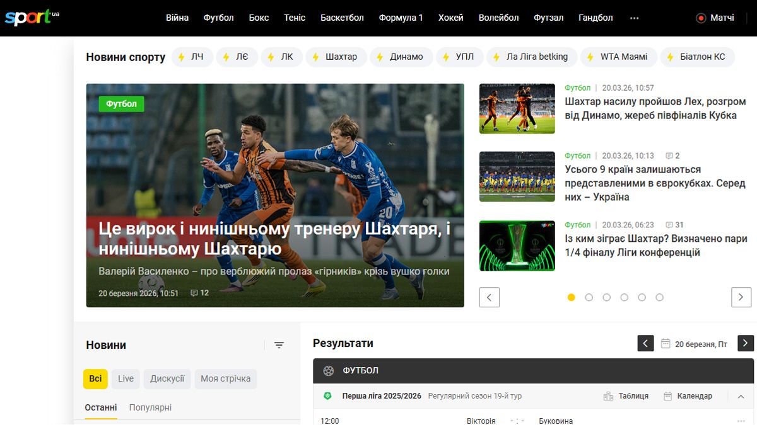
Task: Switch to Моя стрічка feed
Action: pyautogui.click(x=225, y=378)
